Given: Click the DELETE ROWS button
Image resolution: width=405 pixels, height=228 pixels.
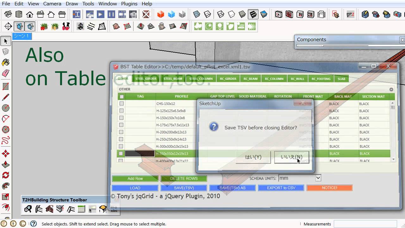Looking at the screenshot, I should 184,179.
